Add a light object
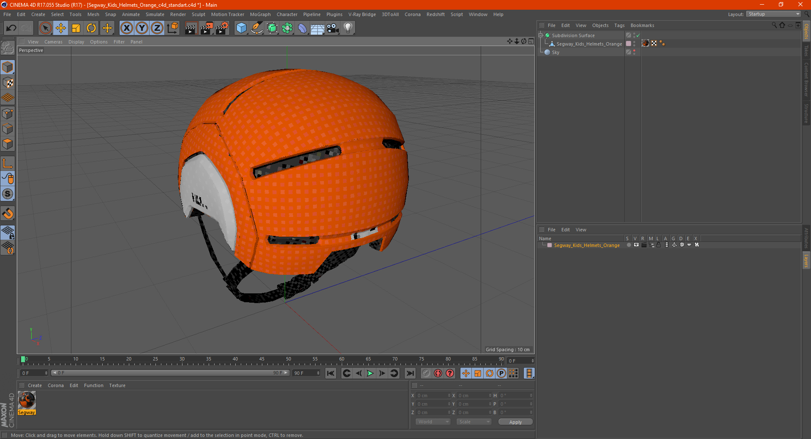The height and width of the screenshot is (439, 811). coord(348,28)
